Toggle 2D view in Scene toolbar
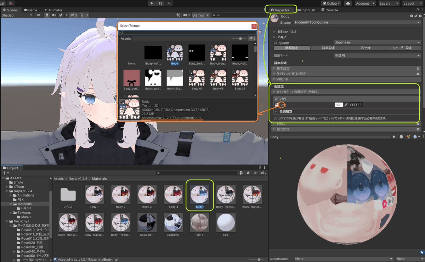The image size is (425, 262). click(38, 15)
